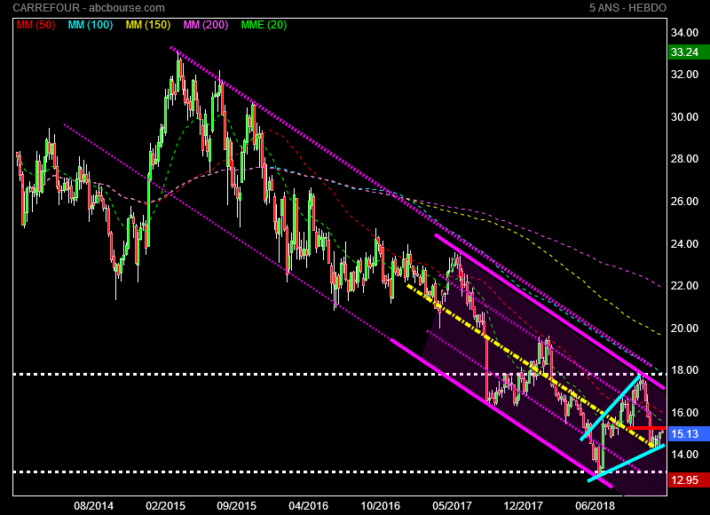Click the 34.00 price axis label

(x=684, y=33)
